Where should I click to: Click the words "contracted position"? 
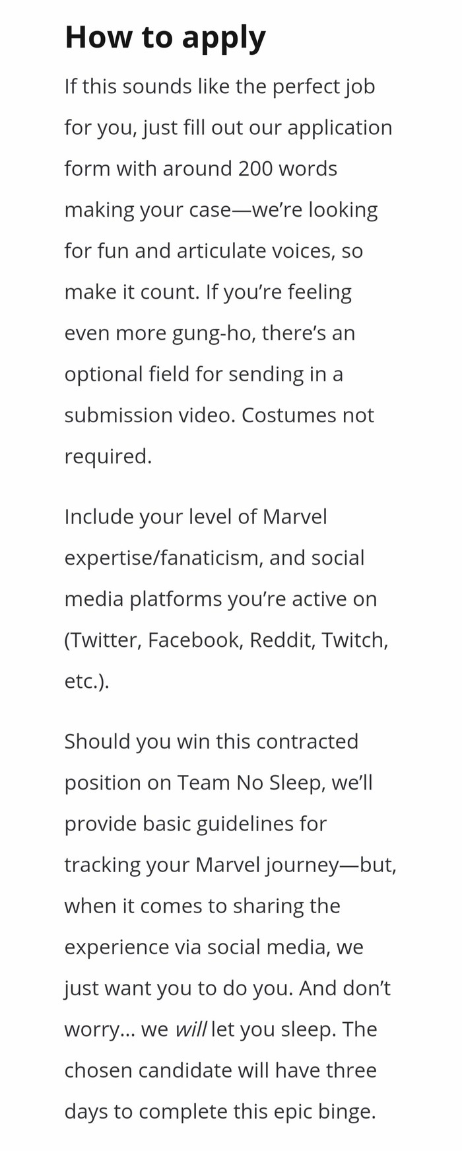(306, 741)
